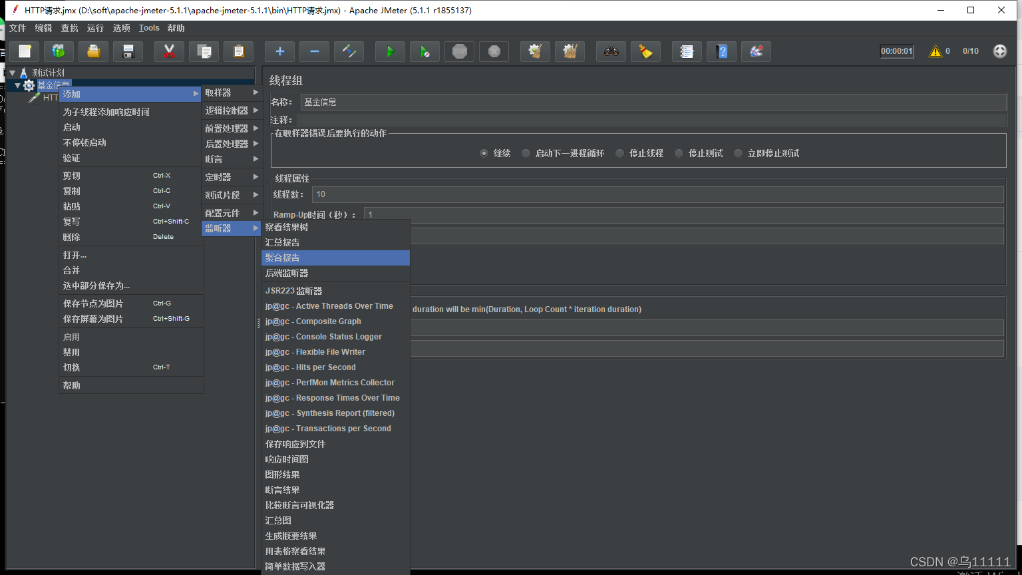The height and width of the screenshot is (575, 1022).
Task: Click the New test plan toolbar icon
Action: [25, 51]
